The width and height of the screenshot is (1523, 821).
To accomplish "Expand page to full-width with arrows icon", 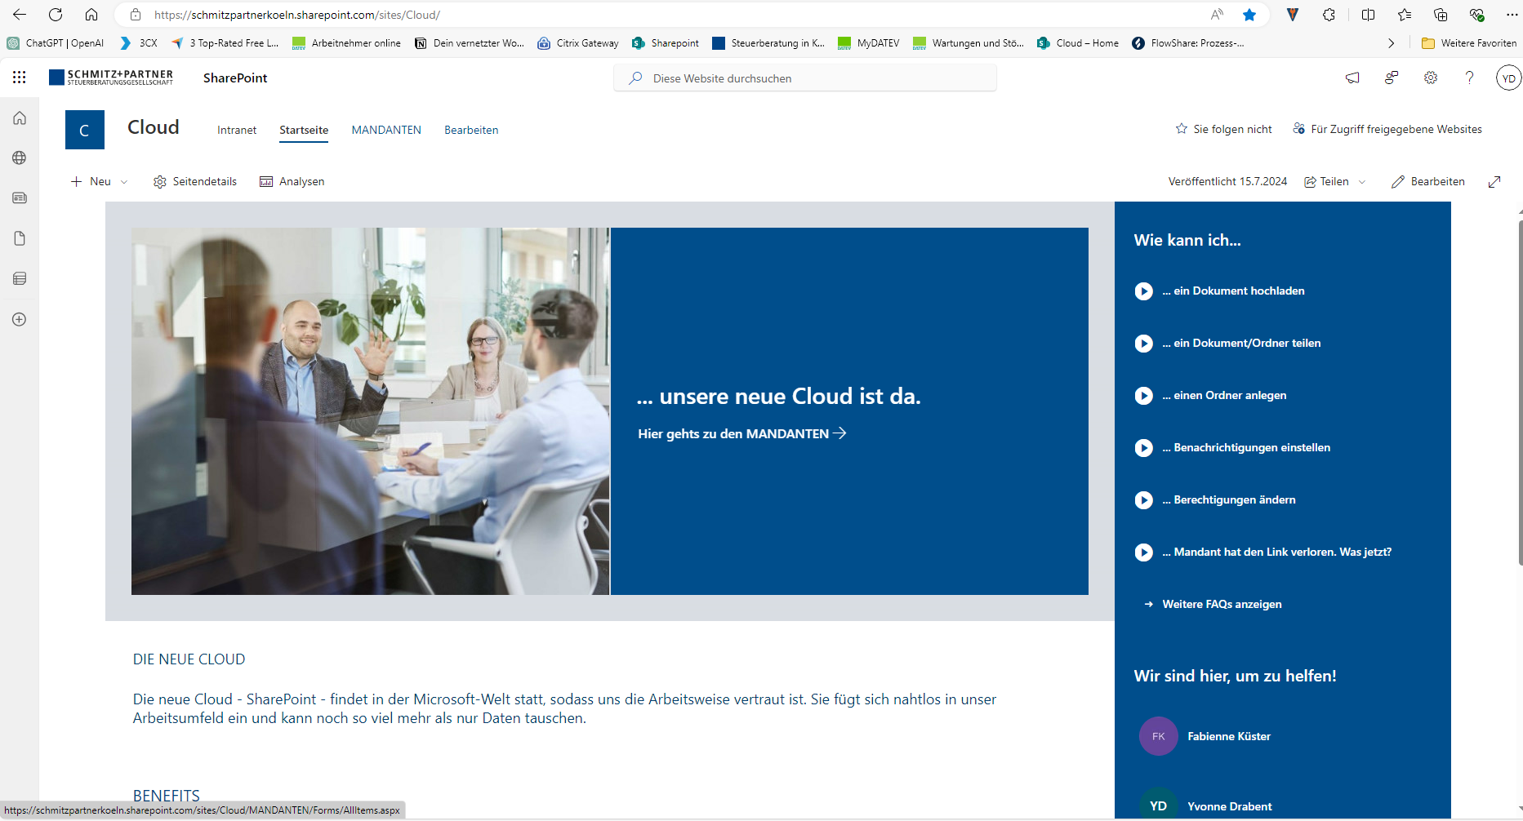I will (1494, 182).
